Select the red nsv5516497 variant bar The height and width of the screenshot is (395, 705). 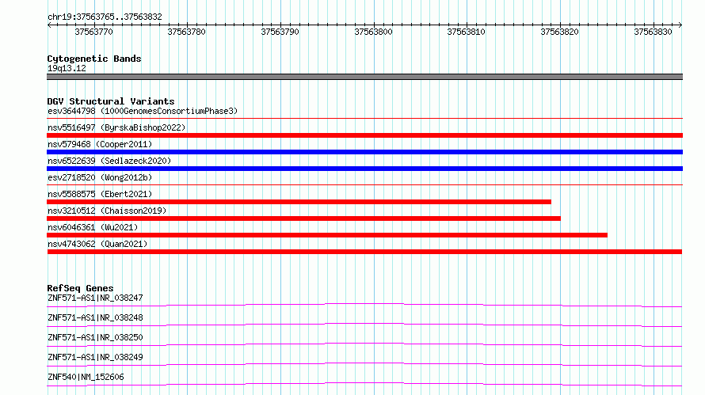pyautogui.click(x=364, y=135)
